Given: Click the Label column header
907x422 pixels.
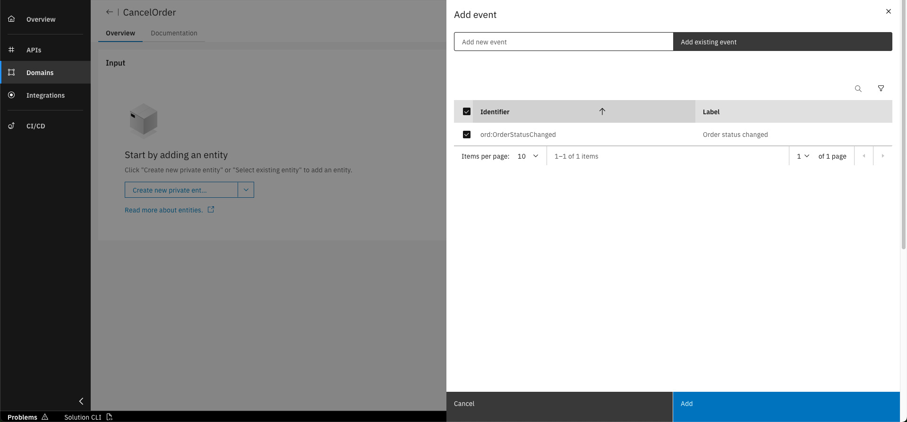Looking at the screenshot, I should (x=794, y=111).
